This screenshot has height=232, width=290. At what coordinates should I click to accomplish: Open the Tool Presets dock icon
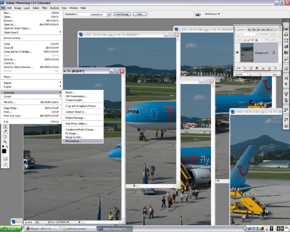[286, 110]
